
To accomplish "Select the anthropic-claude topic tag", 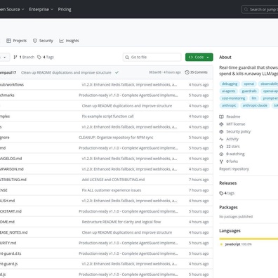I will coord(255,105).
